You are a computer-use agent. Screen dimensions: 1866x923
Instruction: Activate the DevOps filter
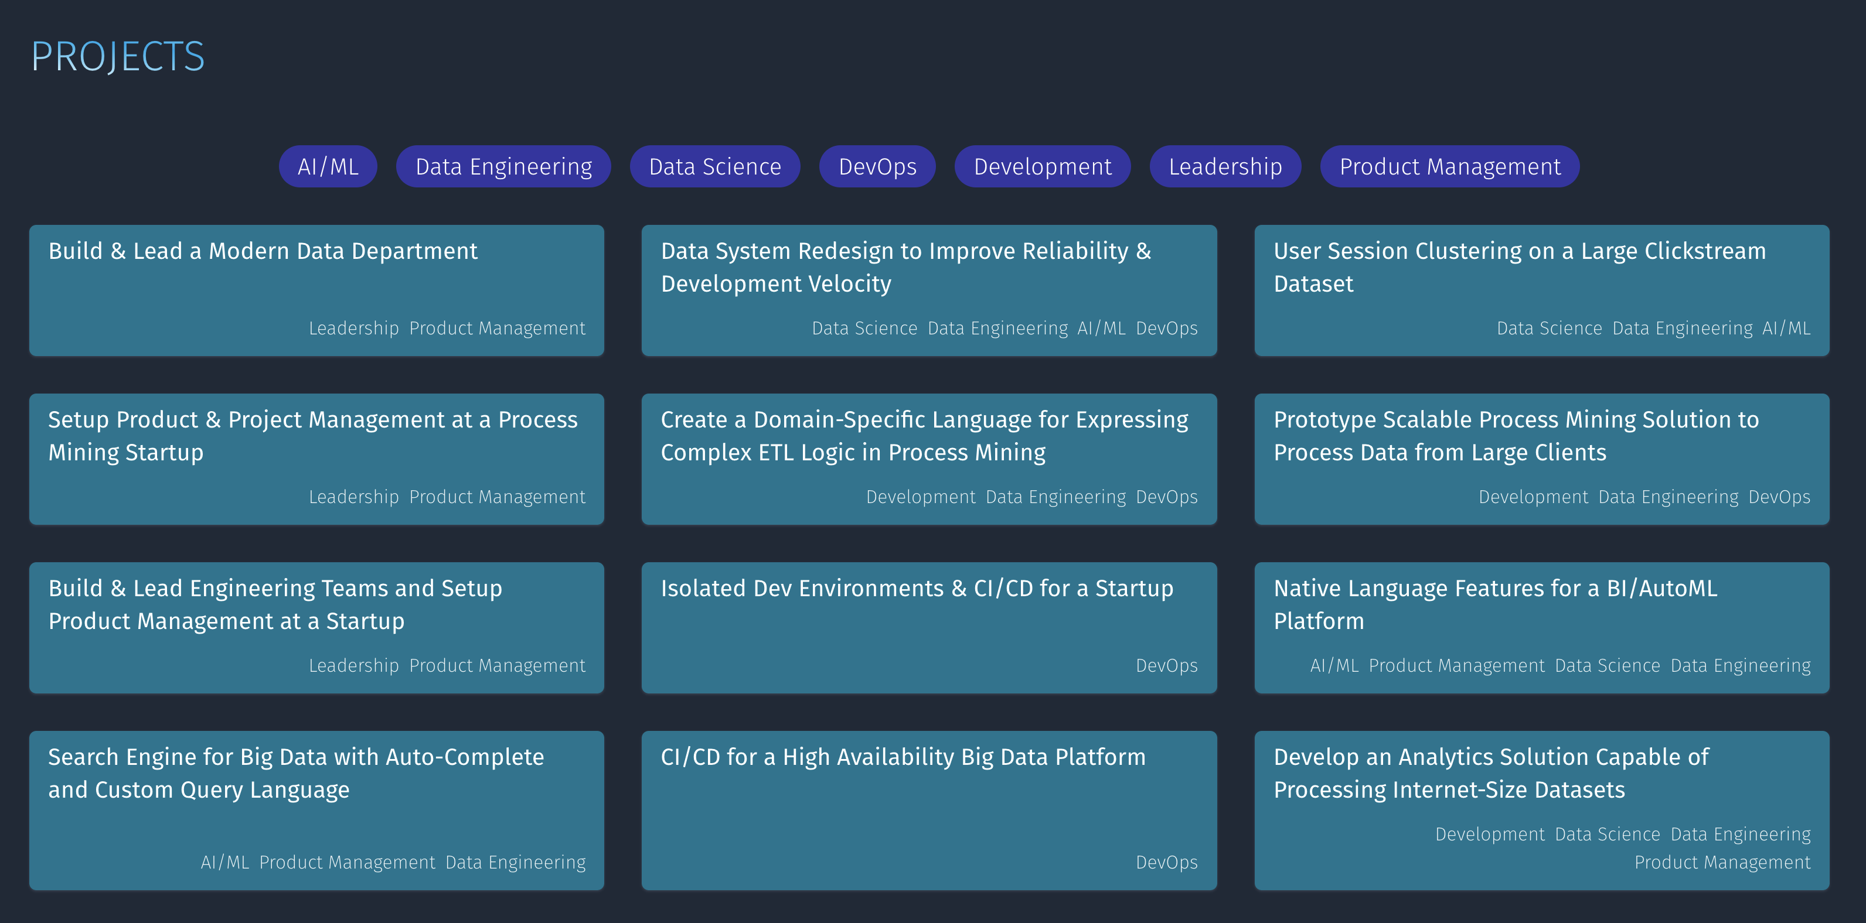[x=877, y=166]
